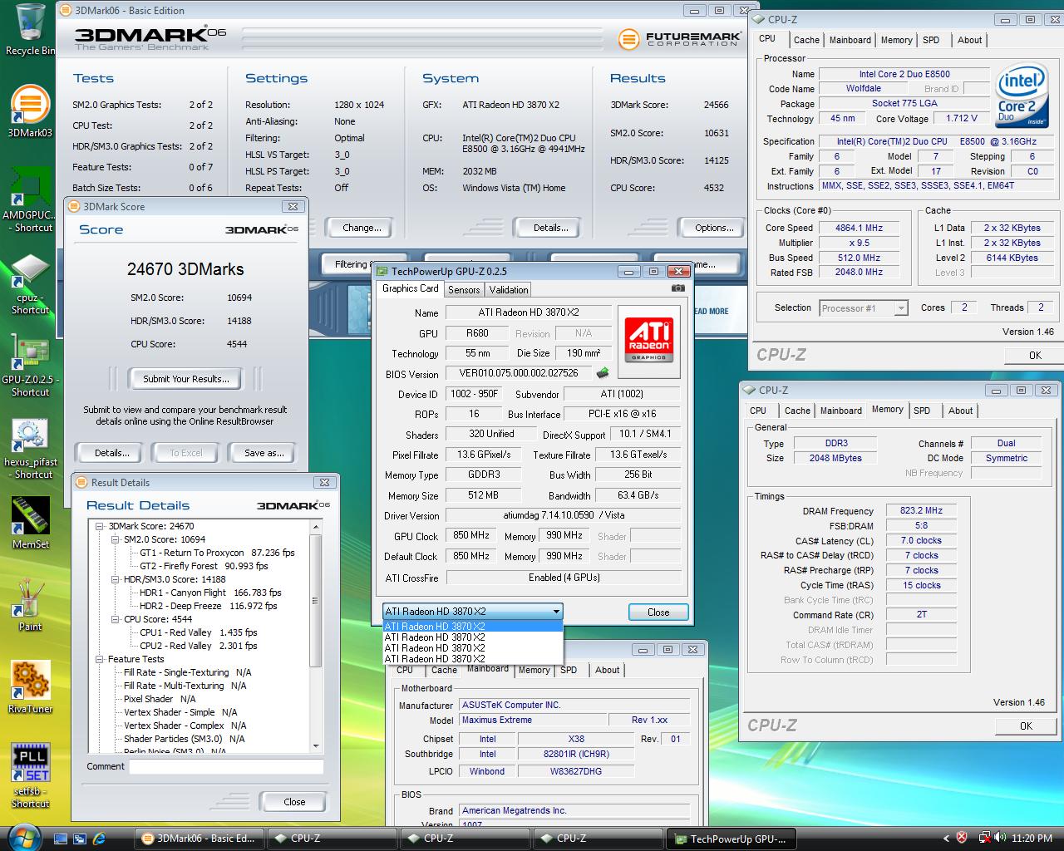Click into the Comment input field

225,766
